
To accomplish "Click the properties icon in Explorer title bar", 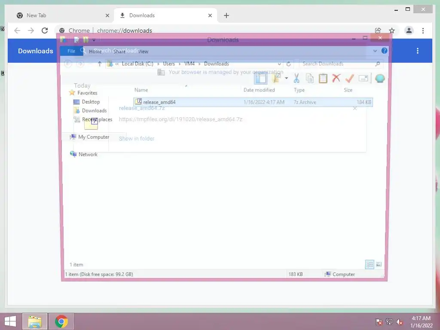I will click(x=76, y=40).
